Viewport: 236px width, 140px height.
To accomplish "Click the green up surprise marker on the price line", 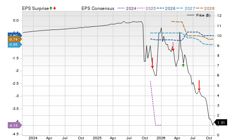I will pos(183,65).
